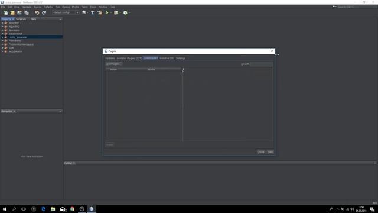Click the Open Project toolbar icon

coord(19,12)
